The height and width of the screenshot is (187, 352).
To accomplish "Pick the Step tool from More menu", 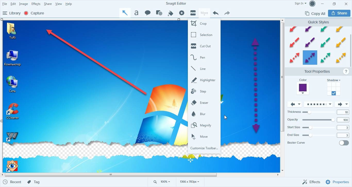I will click(x=204, y=91).
